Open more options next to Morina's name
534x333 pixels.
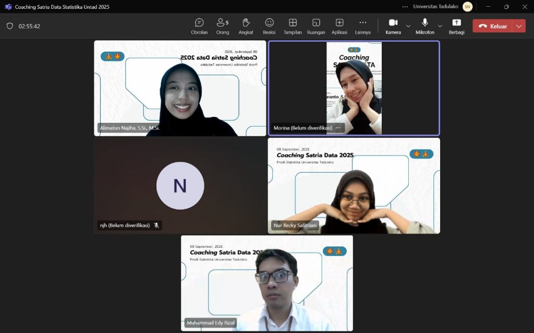338,127
